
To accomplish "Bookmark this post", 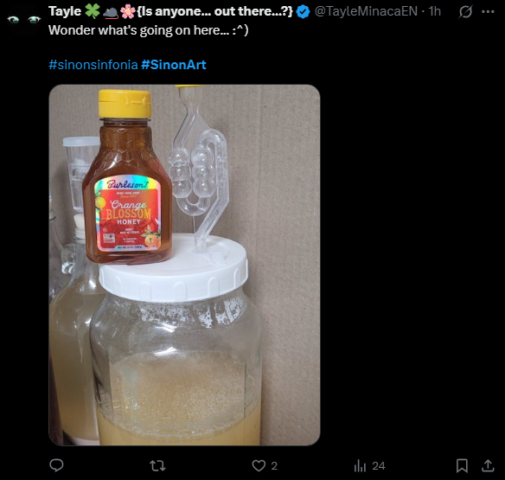I will pyautogui.click(x=462, y=466).
